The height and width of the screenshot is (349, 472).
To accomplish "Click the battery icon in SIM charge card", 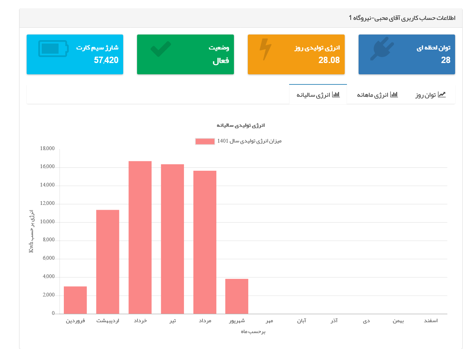I will [x=53, y=49].
